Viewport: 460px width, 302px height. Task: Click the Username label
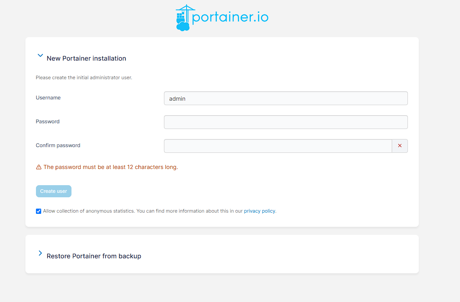click(48, 97)
